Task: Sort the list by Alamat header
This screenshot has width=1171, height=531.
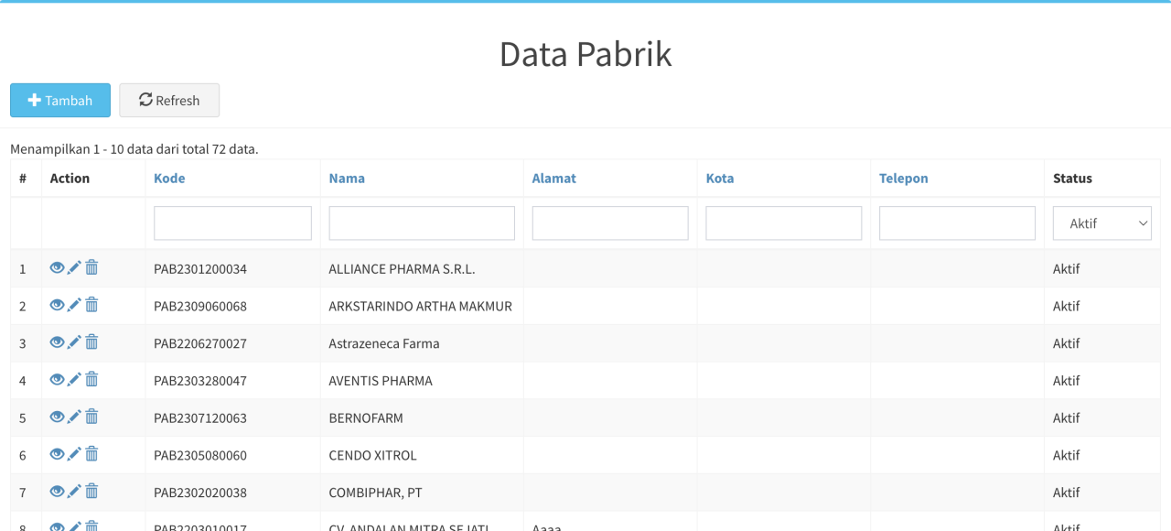Action: pyautogui.click(x=553, y=179)
